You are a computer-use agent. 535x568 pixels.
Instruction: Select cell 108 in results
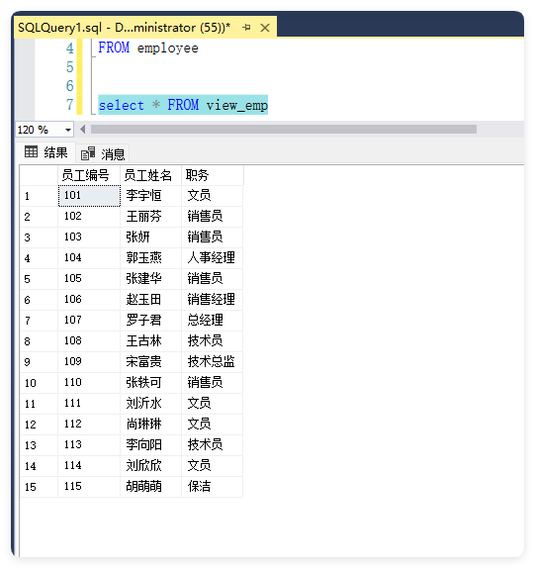(x=89, y=341)
